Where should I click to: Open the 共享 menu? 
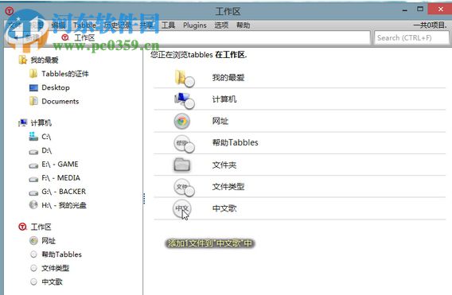coord(146,25)
